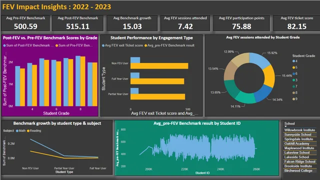This screenshot has height=180, width=320.
Task: Click 'Benchmark growth by student type & subject' title
Action: pyautogui.click(x=57, y=123)
